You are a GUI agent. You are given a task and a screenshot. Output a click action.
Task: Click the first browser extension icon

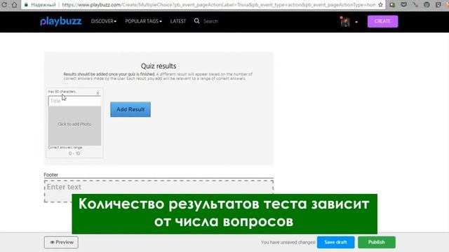pyautogui.click(x=392, y=5)
